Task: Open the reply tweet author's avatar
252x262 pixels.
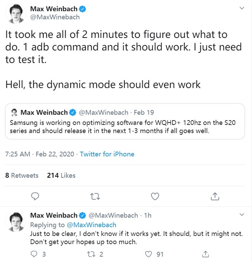Action: [x=16, y=222]
